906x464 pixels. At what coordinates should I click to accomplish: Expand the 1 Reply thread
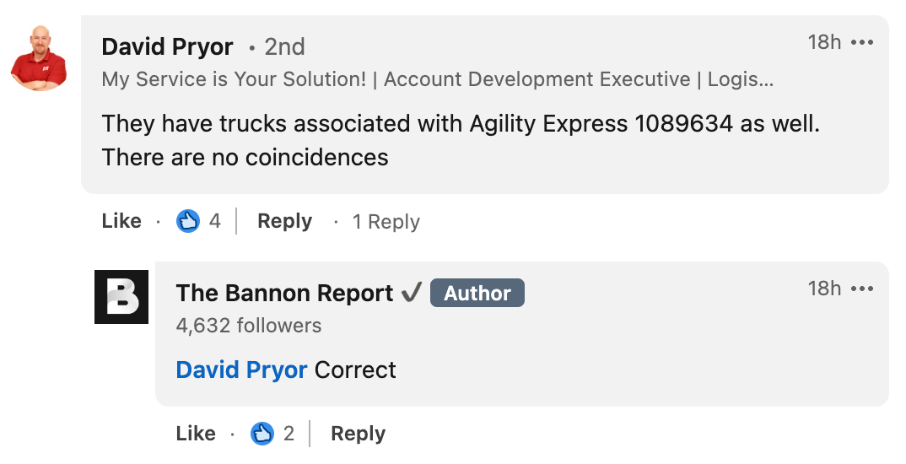click(386, 221)
